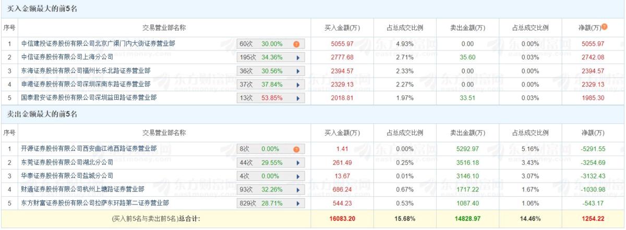Click 60次 30.00% stats box
This screenshot has width=626, height=230.
pos(271,44)
